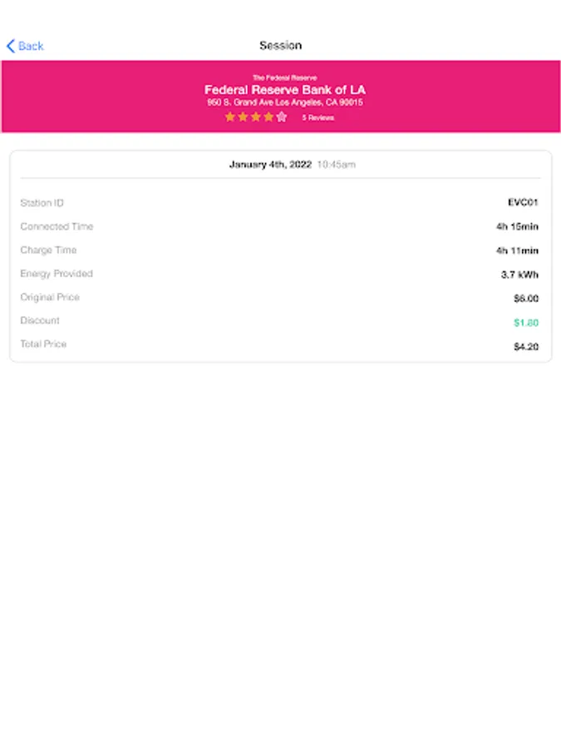The image size is (561, 749).
Task: Tap The Federal Reserve subtitle text
Action: coord(285,77)
